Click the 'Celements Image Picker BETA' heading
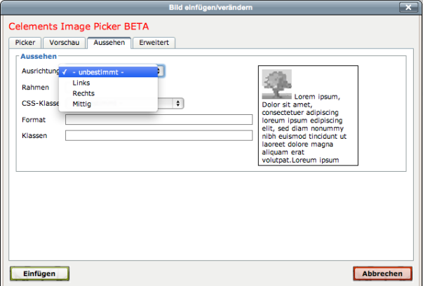 tap(79, 27)
